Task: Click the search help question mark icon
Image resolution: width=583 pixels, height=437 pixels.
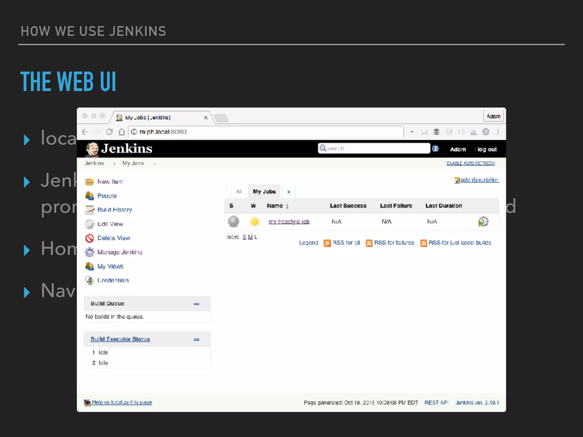Action: tap(435, 149)
